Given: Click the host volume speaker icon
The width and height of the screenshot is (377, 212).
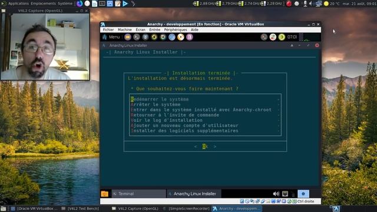Looking at the screenshot, I should point(311,4).
